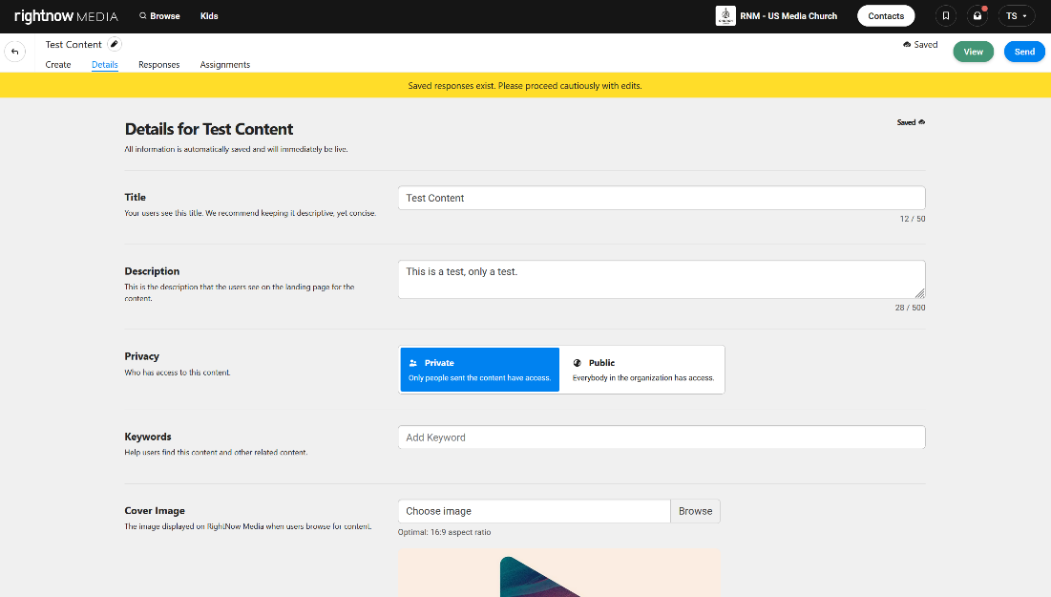The width and height of the screenshot is (1051, 597).
Task: Send the Test Content
Action: [1024, 51]
